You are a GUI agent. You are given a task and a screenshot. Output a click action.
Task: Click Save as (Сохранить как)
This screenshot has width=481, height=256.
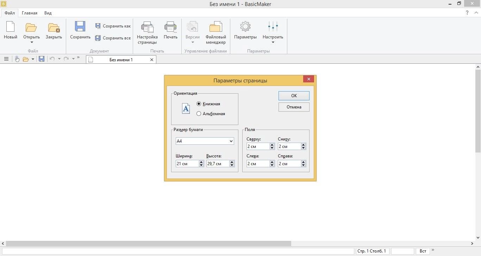(x=113, y=26)
